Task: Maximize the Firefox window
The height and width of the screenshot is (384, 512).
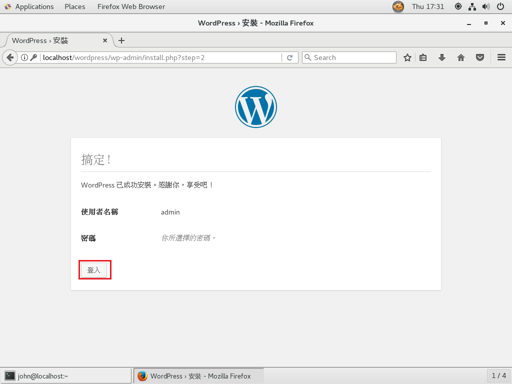Action: (x=486, y=23)
